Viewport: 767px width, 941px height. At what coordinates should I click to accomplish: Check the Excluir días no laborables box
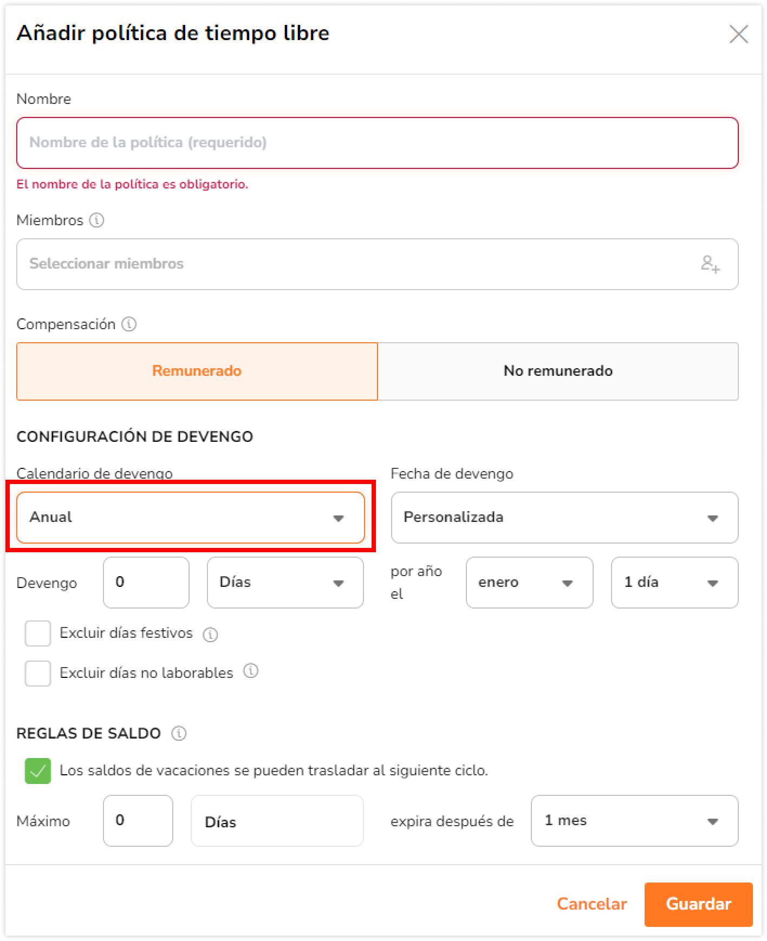(x=38, y=674)
